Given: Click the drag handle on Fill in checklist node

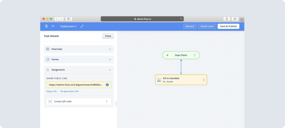Looking at the screenshot, I should point(204,80).
